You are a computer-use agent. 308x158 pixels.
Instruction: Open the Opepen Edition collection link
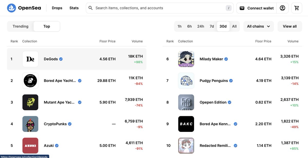[213, 102]
